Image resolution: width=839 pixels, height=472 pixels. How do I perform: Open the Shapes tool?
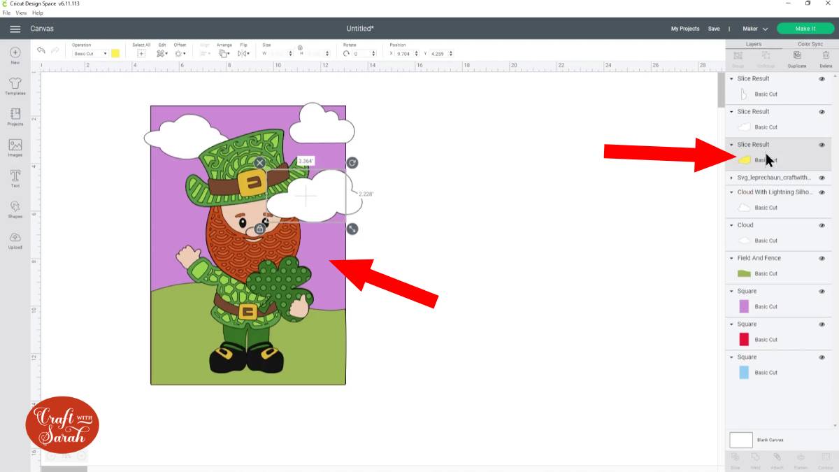[x=15, y=208]
